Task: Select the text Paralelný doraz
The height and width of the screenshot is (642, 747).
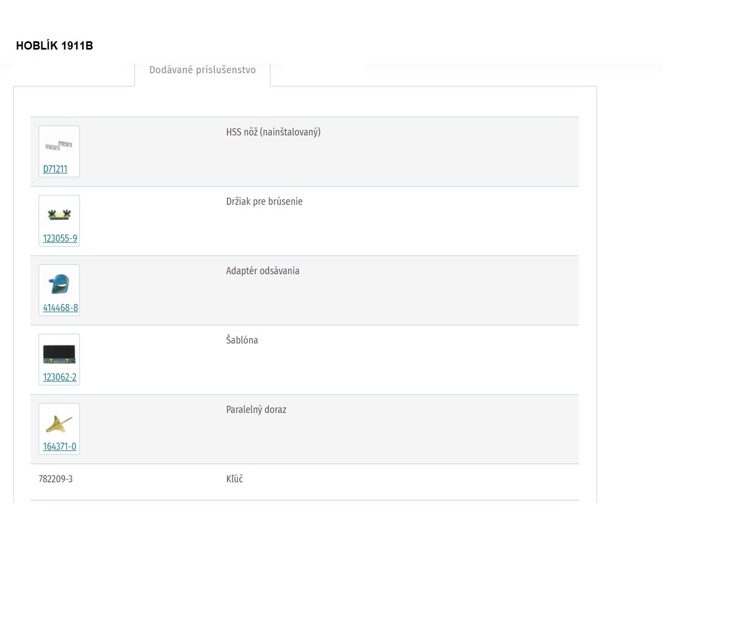Action: click(x=256, y=410)
